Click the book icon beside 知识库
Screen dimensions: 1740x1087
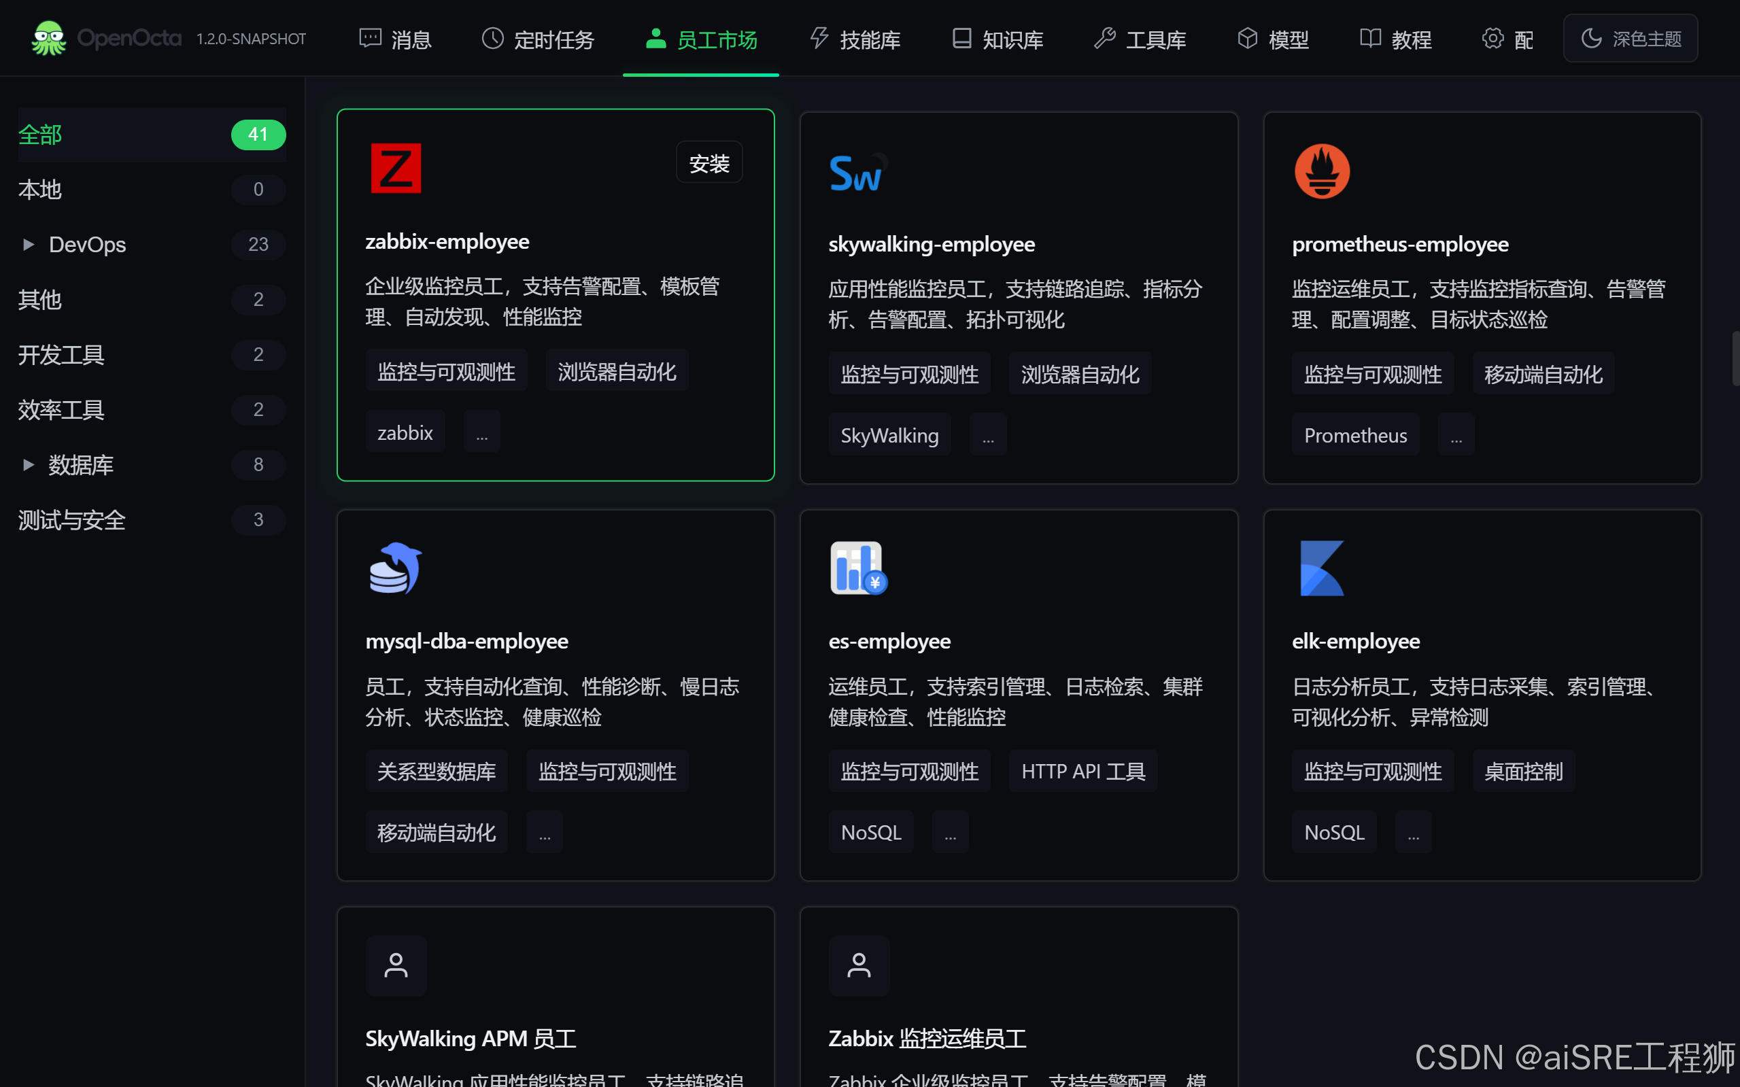(x=961, y=38)
